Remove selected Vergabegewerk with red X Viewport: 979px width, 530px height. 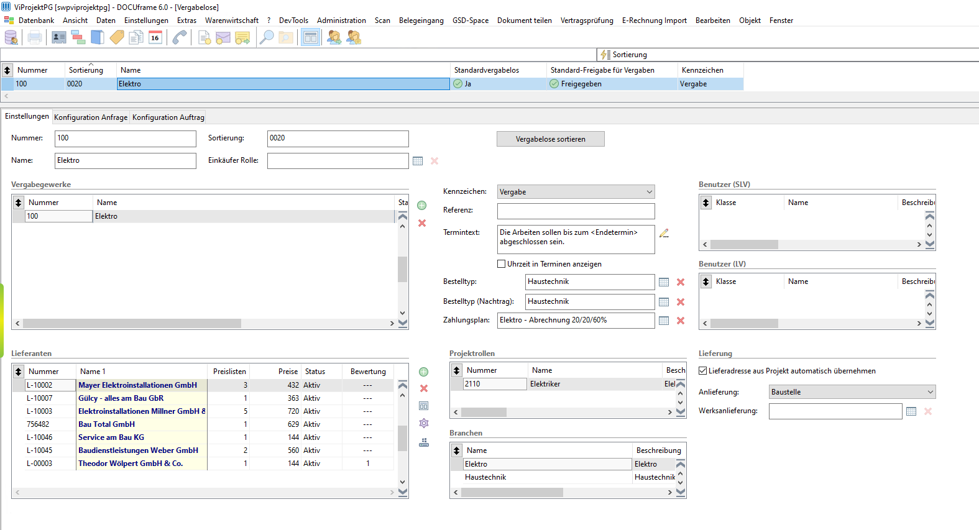tap(422, 223)
